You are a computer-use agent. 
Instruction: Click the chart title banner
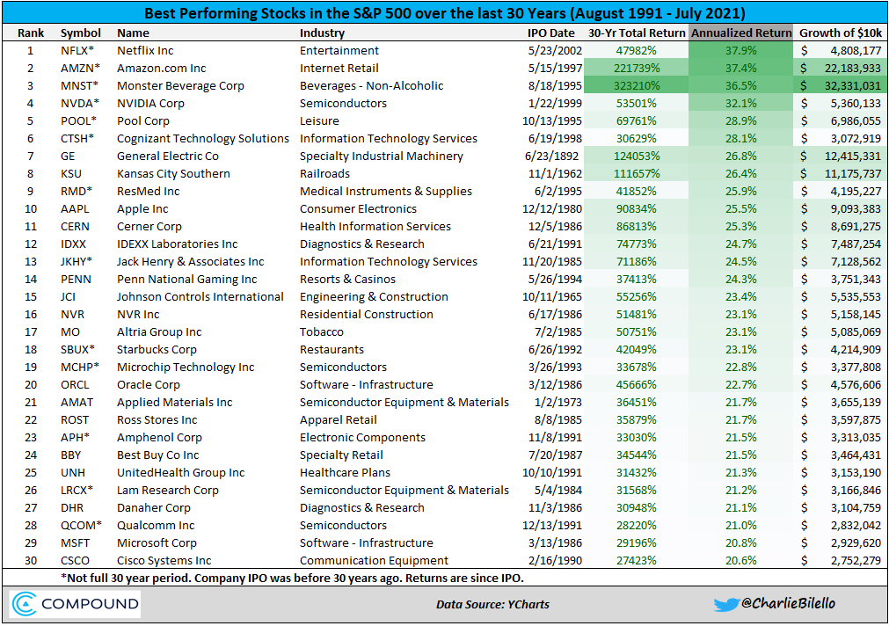(444, 13)
